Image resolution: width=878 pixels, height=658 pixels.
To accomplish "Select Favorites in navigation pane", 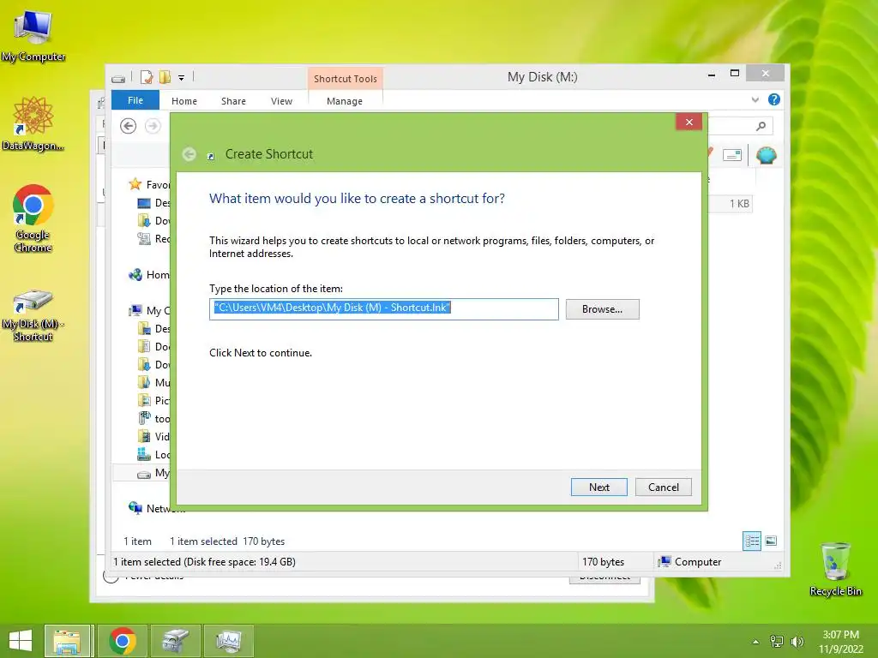I will click(149, 185).
